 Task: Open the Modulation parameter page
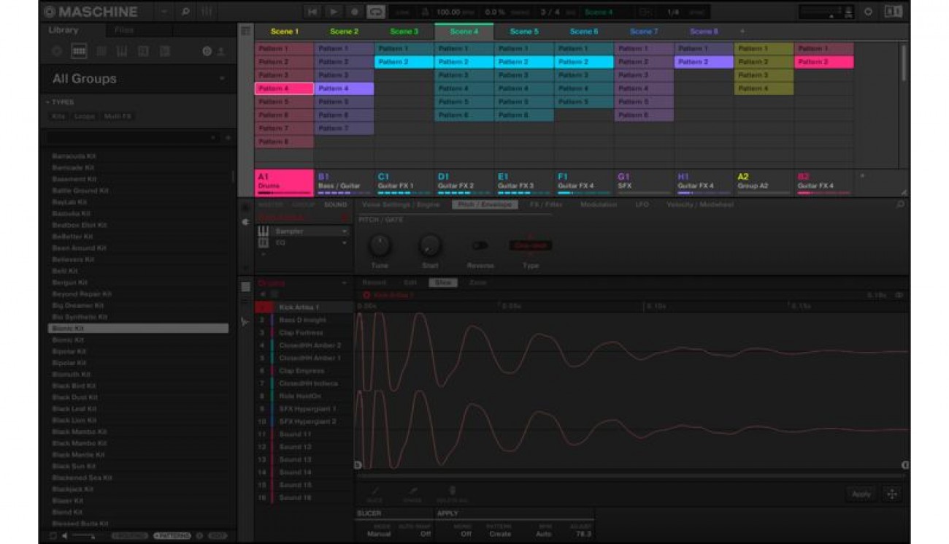point(599,205)
